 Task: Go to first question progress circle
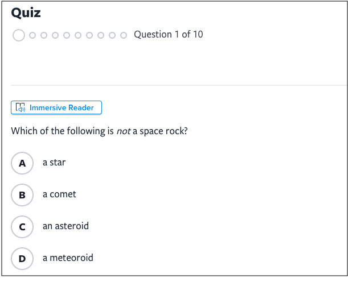(19, 35)
